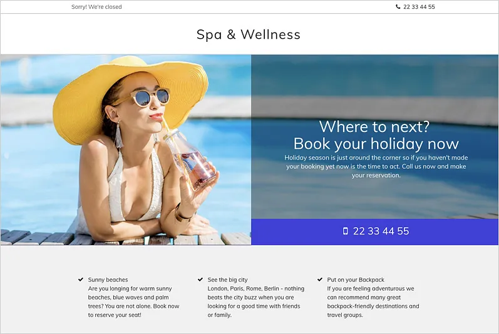
Task: Click the 'Book your holiday now' heading
Action: click(x=376, y=143)
